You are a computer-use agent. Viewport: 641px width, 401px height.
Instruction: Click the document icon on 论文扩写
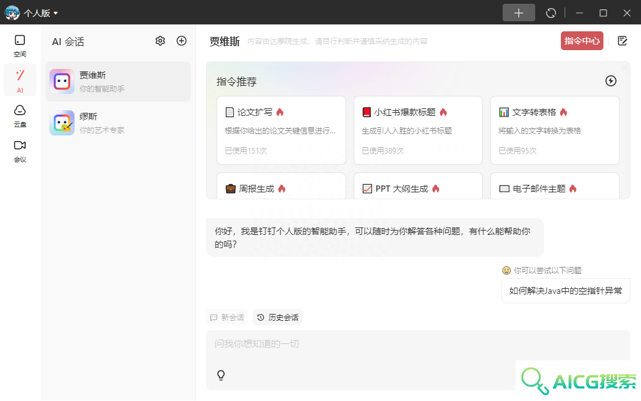[x=230, y=112]
